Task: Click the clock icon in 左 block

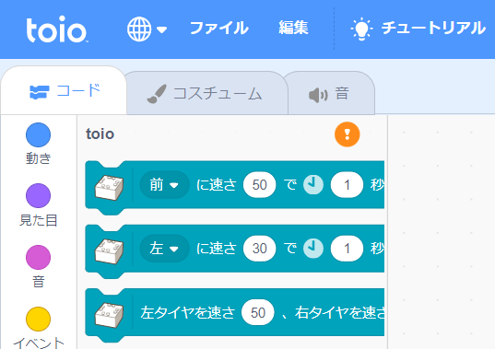Action: point(313,249)
